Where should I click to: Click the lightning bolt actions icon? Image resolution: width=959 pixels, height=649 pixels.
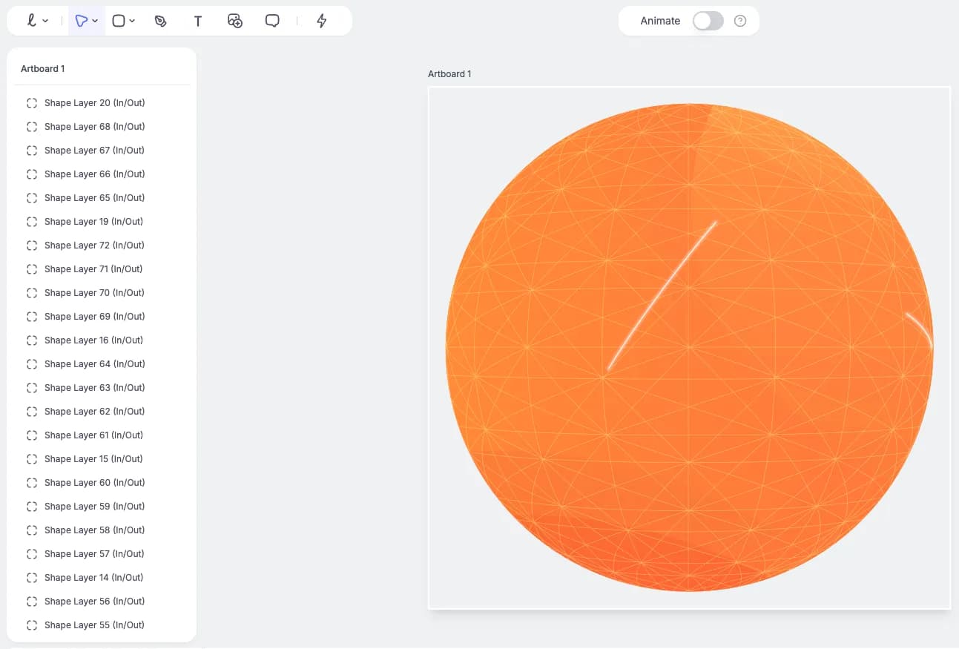(321, 20)
